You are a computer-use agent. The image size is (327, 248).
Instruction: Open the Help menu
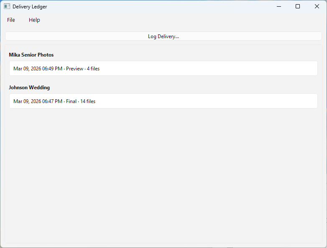tap(34, 20)
